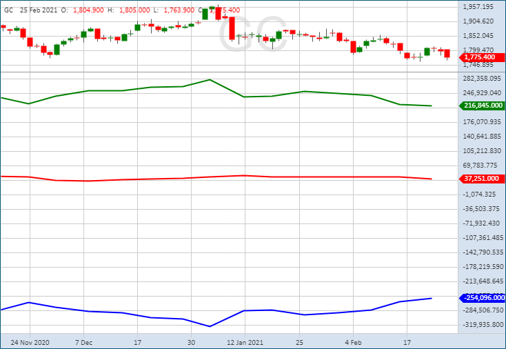Click the red 37,251.000 value tag
The image size is (506, 349).
(x=482, y=179)
